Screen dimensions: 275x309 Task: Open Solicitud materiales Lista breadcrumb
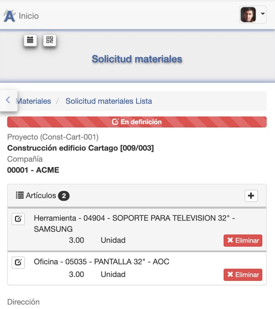pos(109,101)
